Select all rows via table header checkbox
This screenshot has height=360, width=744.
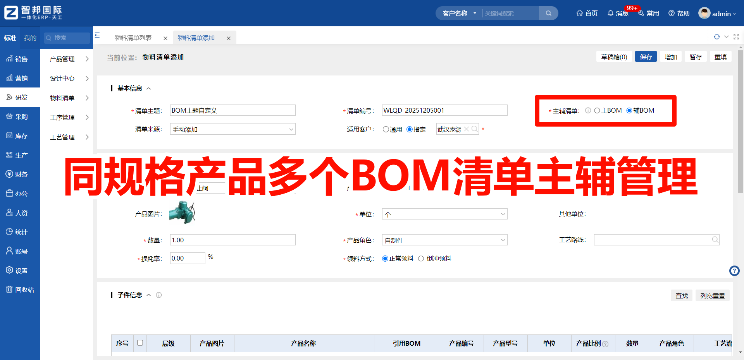tap(140, 343)
